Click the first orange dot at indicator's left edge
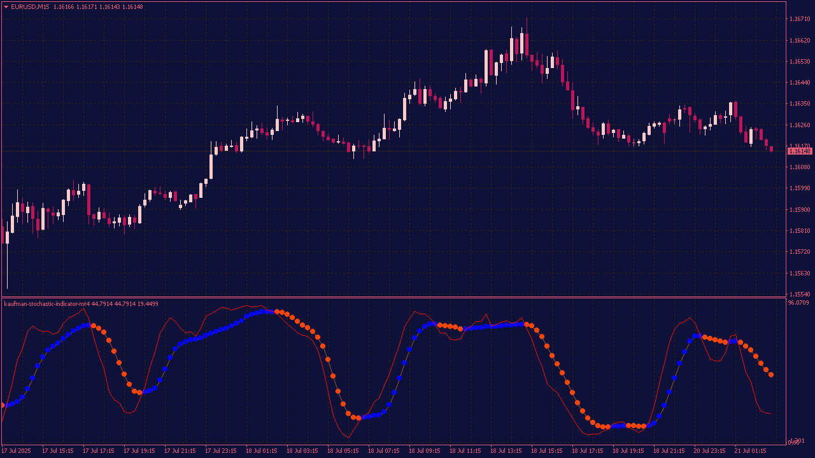 3,405
